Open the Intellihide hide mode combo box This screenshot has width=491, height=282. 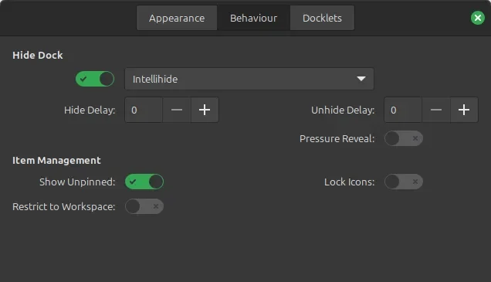(x=249, y=79)
